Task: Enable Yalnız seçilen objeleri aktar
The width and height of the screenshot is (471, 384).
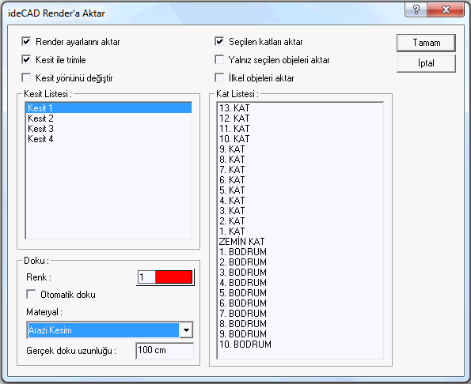Action: 219,59
